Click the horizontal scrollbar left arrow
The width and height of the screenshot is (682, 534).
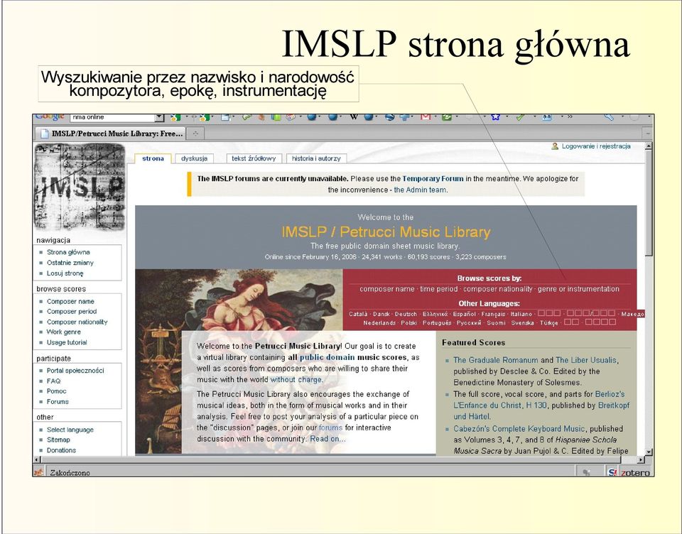click(38, 459)
